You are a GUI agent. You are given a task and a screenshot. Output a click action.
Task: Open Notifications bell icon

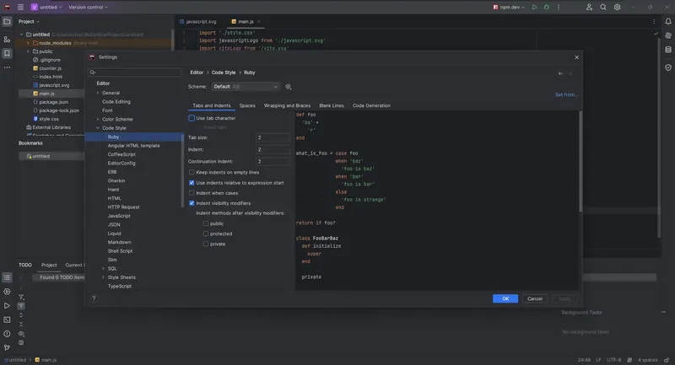click(x=667, y=22)
